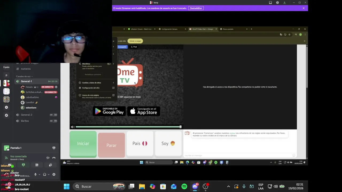Switch to 'Nueva pestaña' browser tab
Viewport: 342px width, 192px height.
(x=233, y=29)
